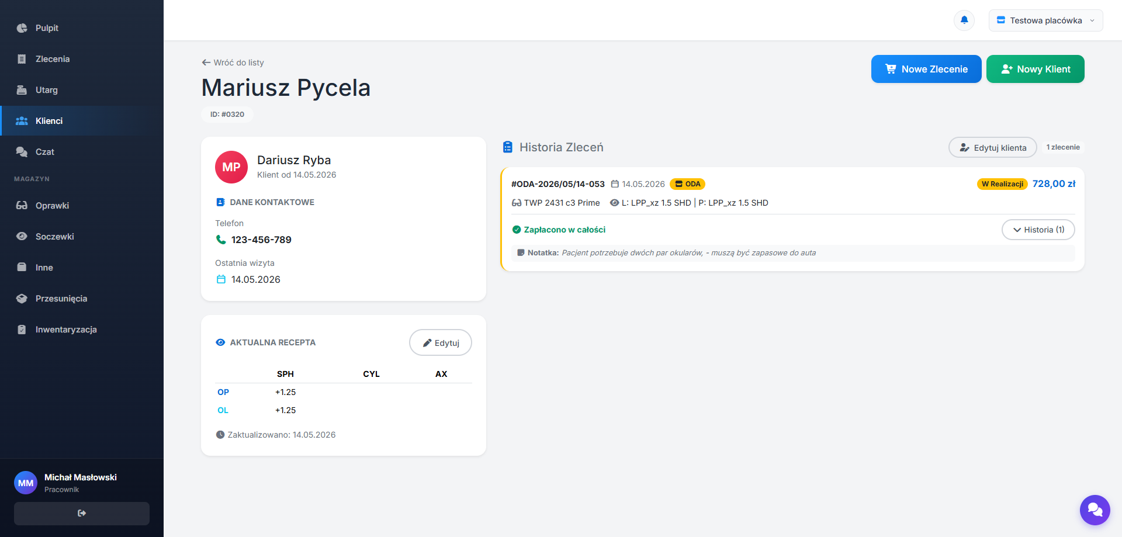Open Zlecenia in the sidebar
The image size is (1122, 537).
[82, 59]
